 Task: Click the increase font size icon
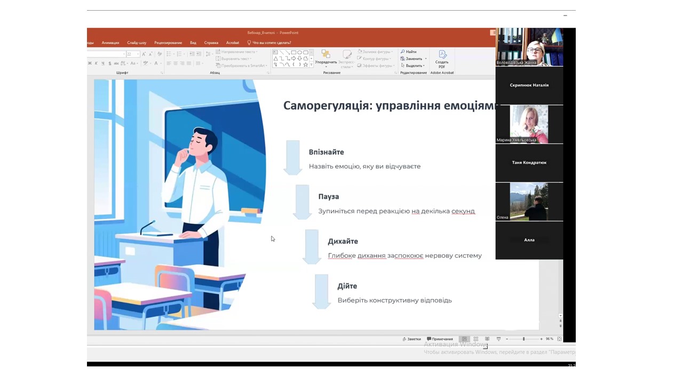coord(144,54)
